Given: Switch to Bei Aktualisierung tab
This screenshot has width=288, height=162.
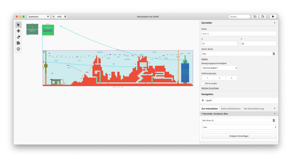Looking at the screenshot, I should point(254,108).
